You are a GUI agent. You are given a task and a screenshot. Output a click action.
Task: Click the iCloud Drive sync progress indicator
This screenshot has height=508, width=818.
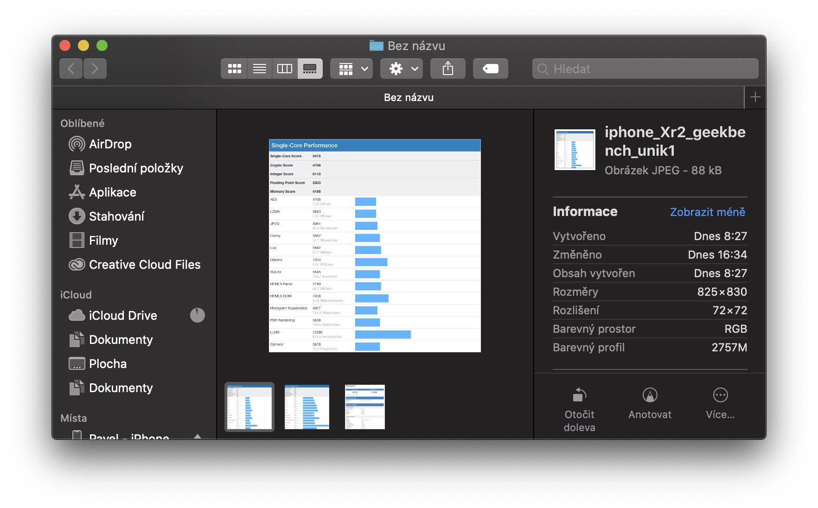pyautogui.click(x=198, y=315)
